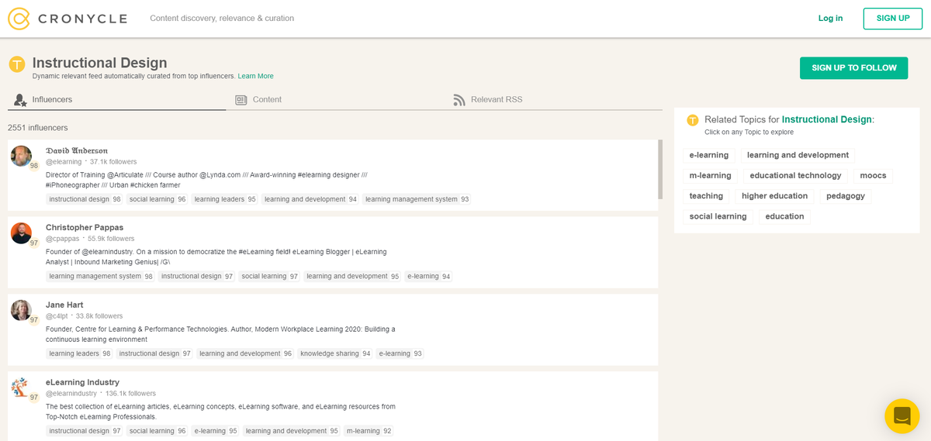Viewport: 931px width, 441px height.
Task: Select the moocs related topic
Action: pos(873,175)
